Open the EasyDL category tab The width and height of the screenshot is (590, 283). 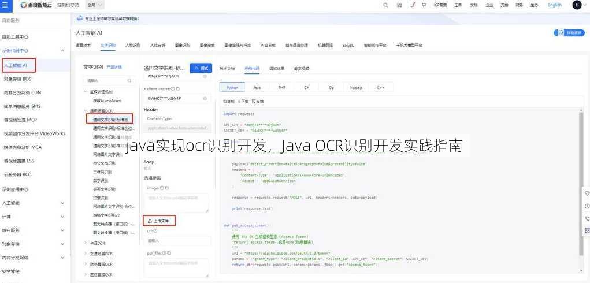[348, 45]
